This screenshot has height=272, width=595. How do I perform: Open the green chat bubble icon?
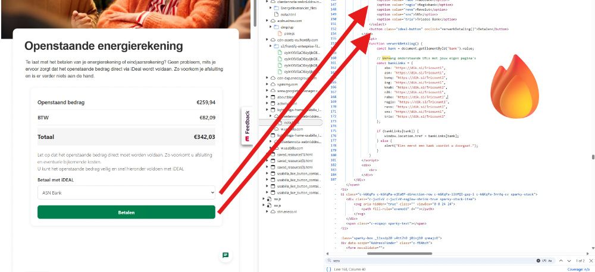point(226,255)
